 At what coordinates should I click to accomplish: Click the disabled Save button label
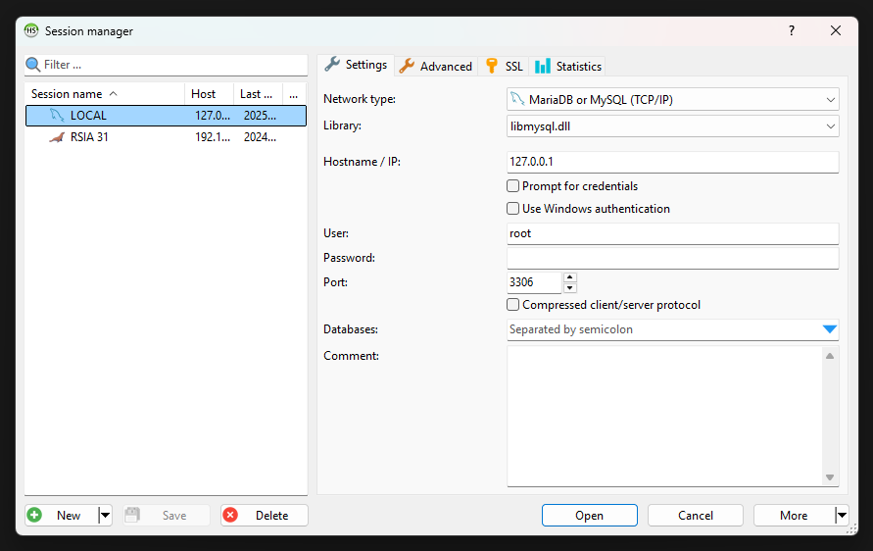[x=174, y=516]
